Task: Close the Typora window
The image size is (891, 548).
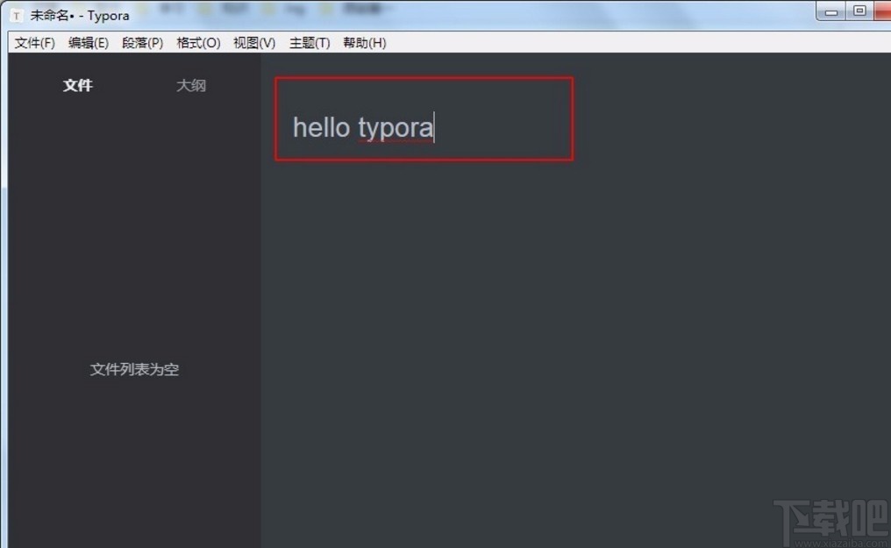Action: tap(883, 11)
